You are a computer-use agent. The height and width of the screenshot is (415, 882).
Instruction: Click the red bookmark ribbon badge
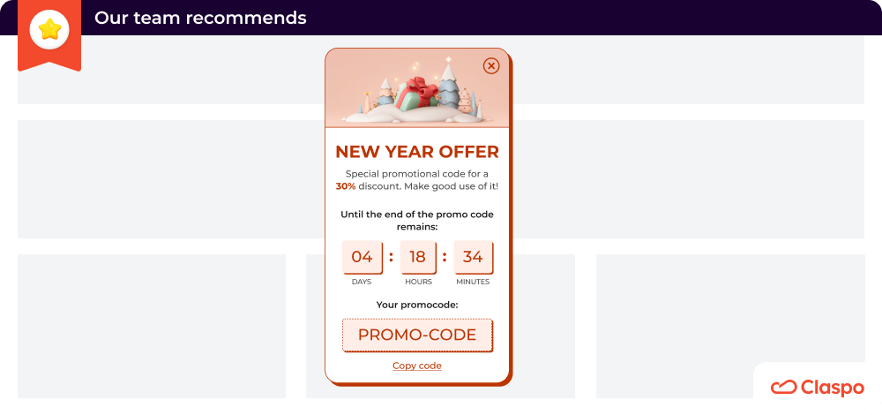tap(49, 35)
